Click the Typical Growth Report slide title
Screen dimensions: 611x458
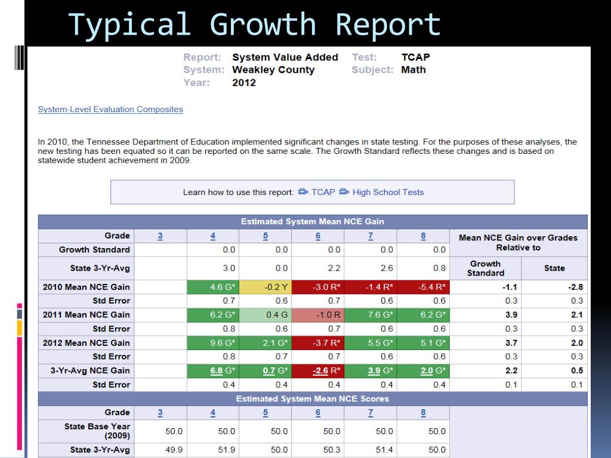click(x=254, y=25)
